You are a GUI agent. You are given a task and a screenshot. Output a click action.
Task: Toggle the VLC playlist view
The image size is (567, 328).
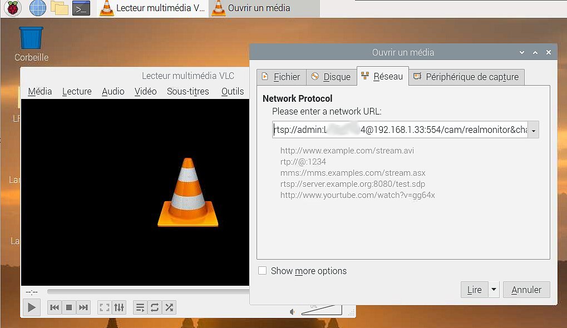click(x=140, y=307)
